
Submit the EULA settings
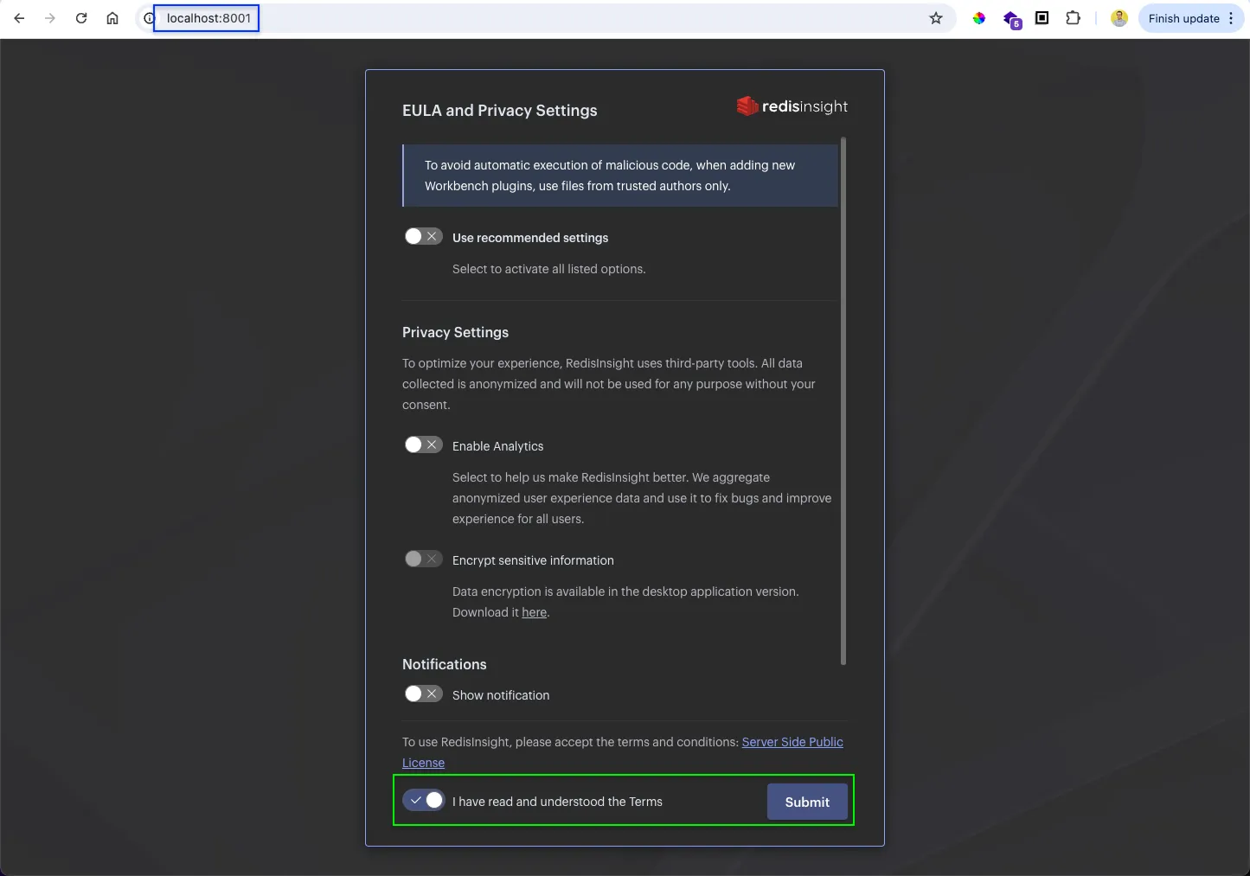(807, 802)
